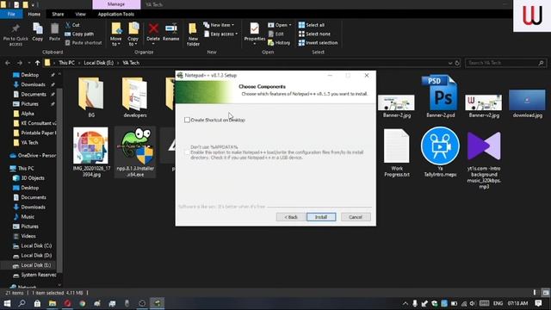The height and width of the screenshot is (310, 551).
Task: Switch to the Home ribbon tab
Action: coord(34,14)
